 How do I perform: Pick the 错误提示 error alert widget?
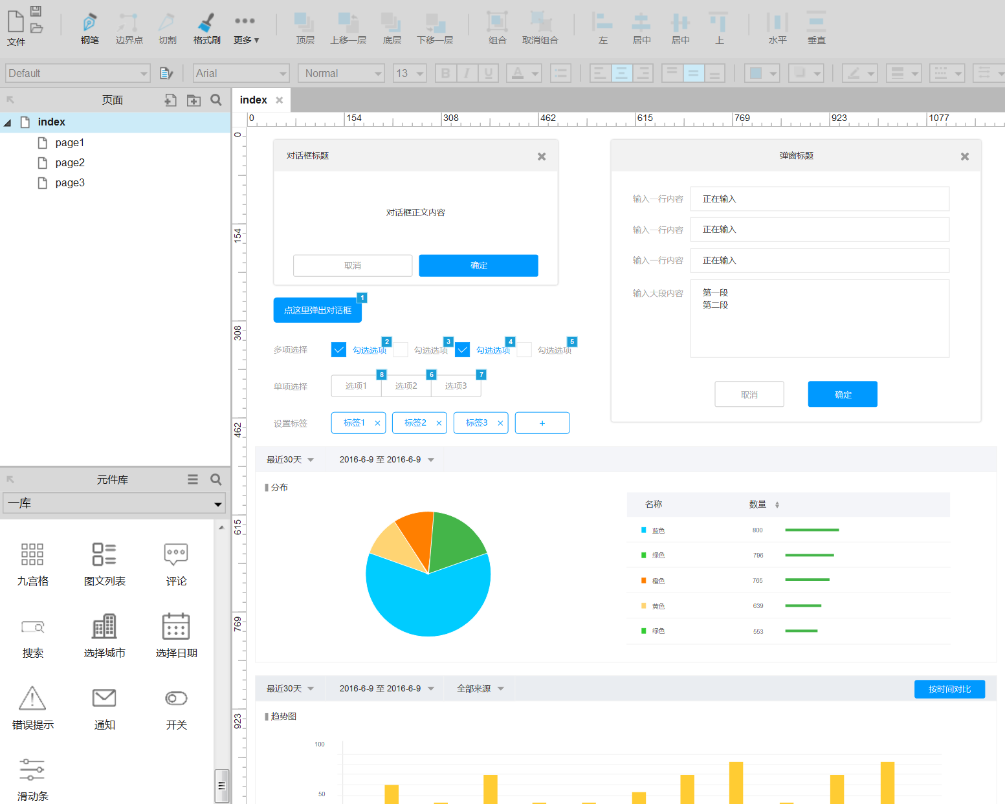[x=32, y=708]
